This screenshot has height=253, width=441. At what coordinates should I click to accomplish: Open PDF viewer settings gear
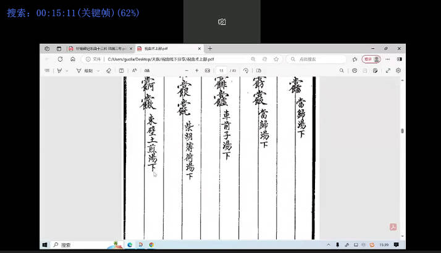coord(398,71)
